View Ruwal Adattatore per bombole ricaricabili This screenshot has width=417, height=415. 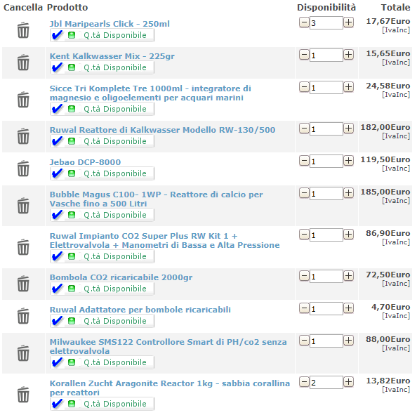coord(140,310)
